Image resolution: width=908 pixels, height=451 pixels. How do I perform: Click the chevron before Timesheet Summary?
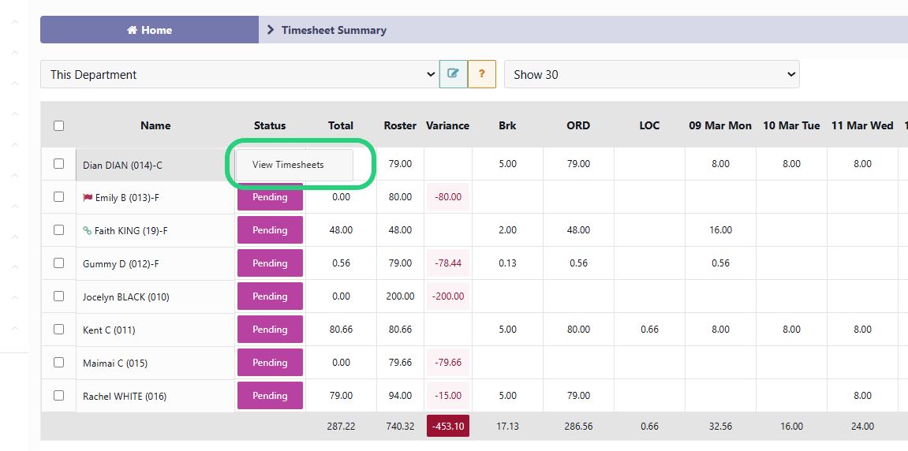(271, 30)
